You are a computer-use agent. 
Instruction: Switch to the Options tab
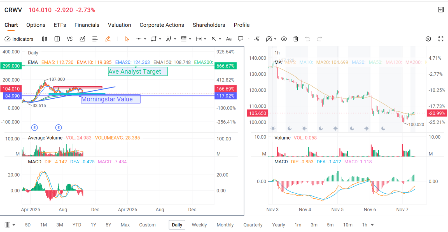click(36, 25)
